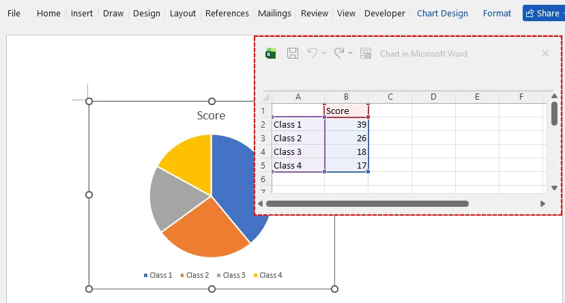565x303 pixels.
Task: Click the Class 4 legend entry
Action: tap(267, 275)
